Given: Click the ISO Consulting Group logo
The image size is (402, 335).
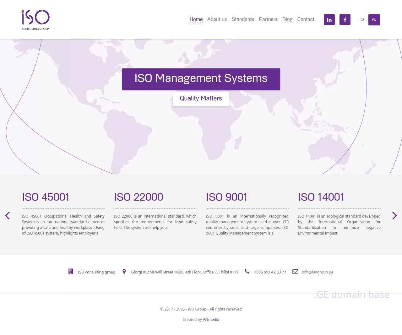Looking at the screenshot, I should point(36,20).
